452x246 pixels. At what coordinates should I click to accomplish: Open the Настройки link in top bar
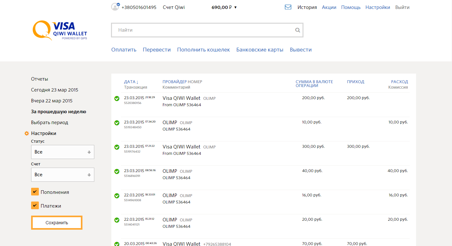[x=378, y=7]
